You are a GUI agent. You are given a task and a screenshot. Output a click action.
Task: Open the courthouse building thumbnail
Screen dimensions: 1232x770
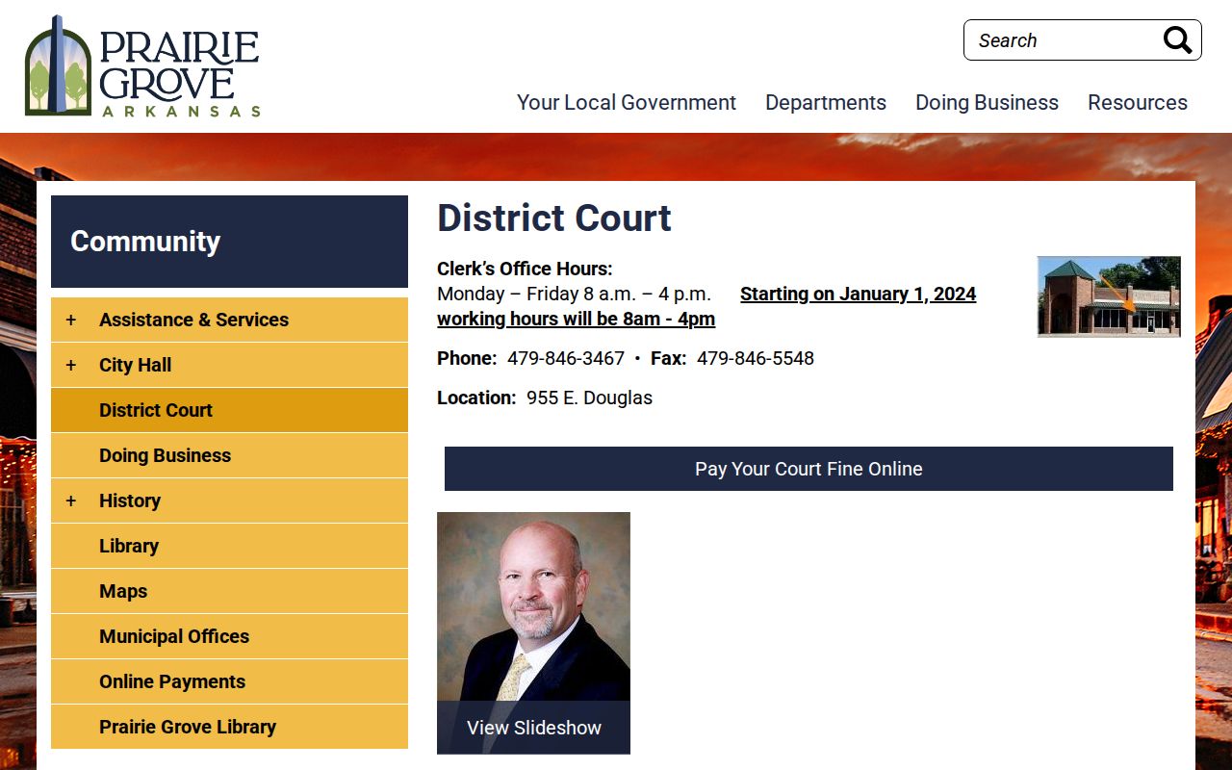pyautogui.click(x=1109, y=296)
